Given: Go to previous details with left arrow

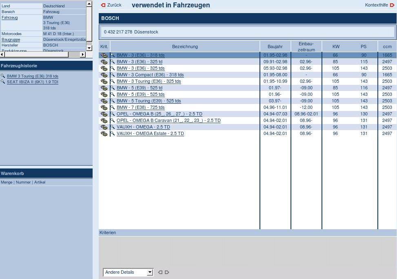Looking at the screenshot, I should [x=160, y=272].
